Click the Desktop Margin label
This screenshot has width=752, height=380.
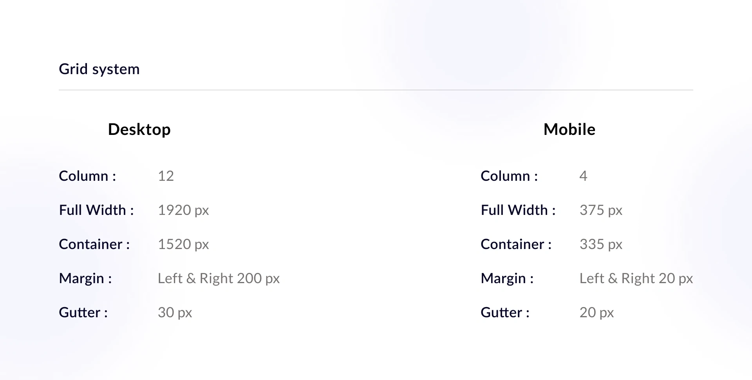tap(85, 278)
